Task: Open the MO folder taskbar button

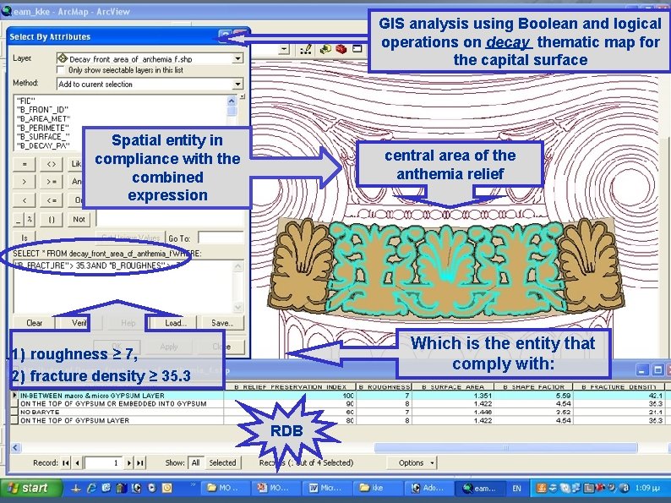Action: pos(226,488)
